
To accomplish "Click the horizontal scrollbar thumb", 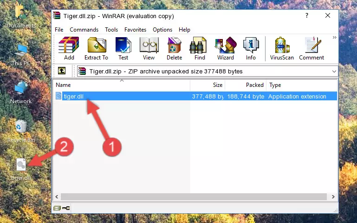I will [x=194, y=197].
